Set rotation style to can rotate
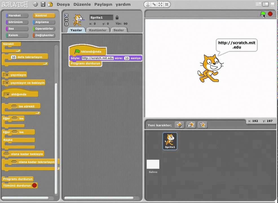The image size is (278, 203). [x=66, y=16]
